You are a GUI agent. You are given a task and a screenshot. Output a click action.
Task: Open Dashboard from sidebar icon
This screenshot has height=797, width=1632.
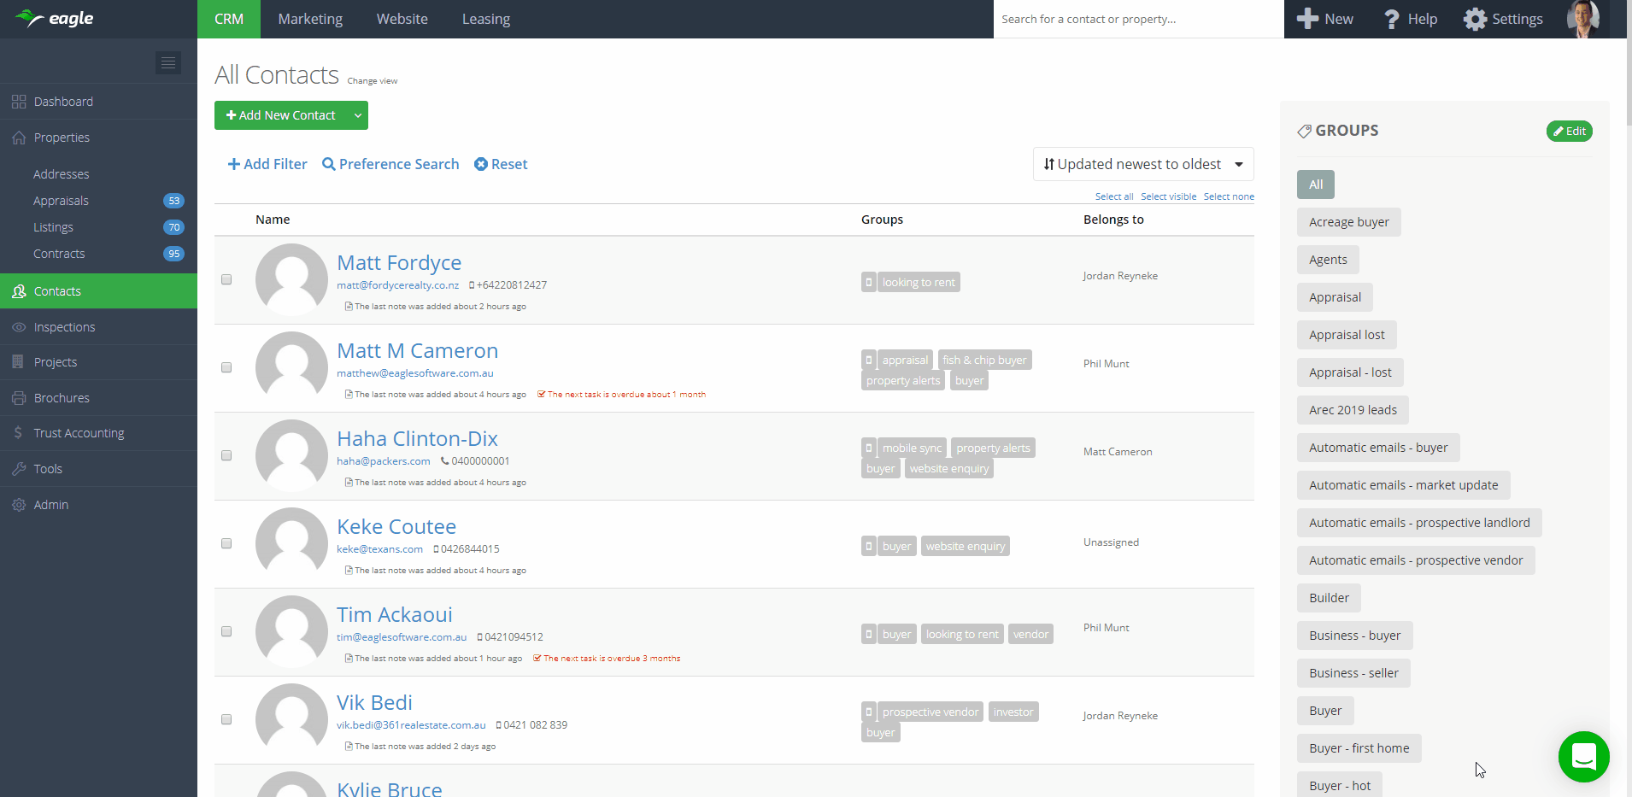[x=19, y=102]
